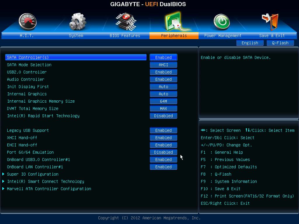Select the Internal Graphics label
Image resolution: width=299 pixels, height=224 pixels.
27,94
